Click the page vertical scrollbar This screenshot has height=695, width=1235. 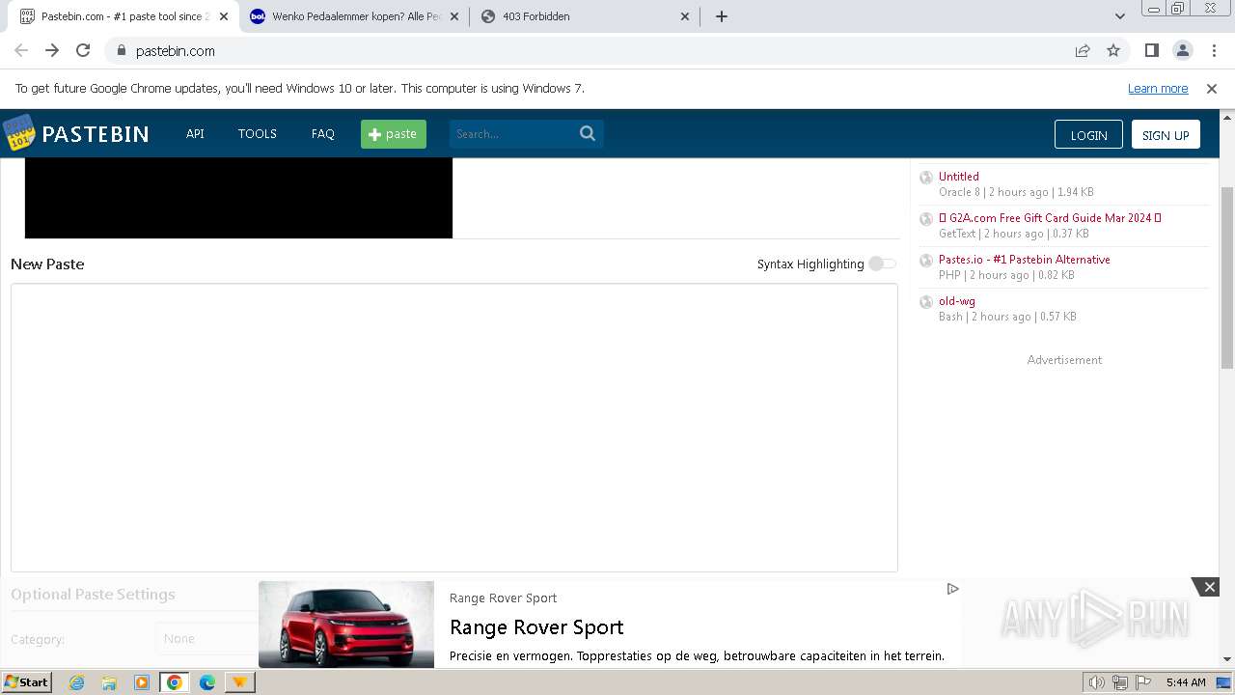tap(1227, 278)
